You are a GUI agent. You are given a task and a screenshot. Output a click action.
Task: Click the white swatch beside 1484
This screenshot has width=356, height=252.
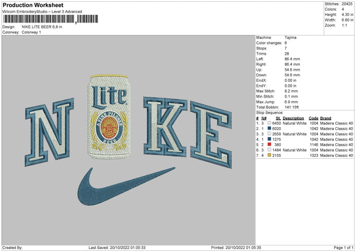tap(269, 150)
